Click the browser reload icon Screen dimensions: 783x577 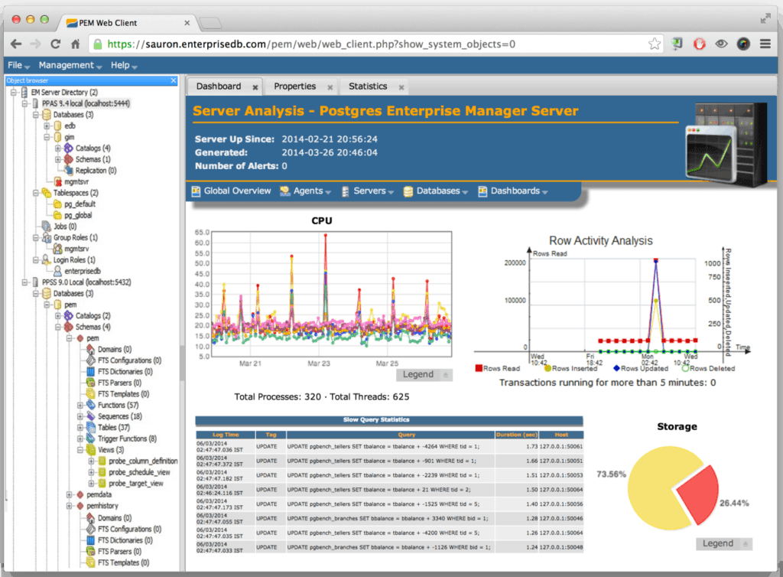[x=55, y=44]
